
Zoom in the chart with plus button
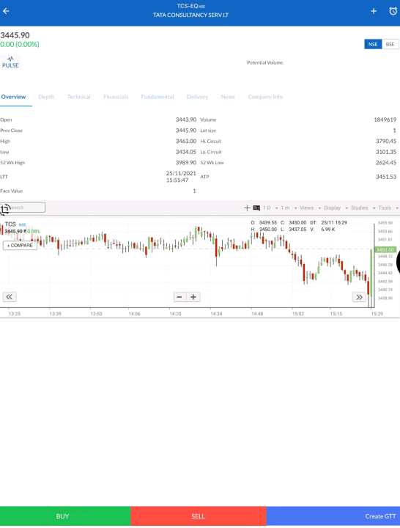193,297
